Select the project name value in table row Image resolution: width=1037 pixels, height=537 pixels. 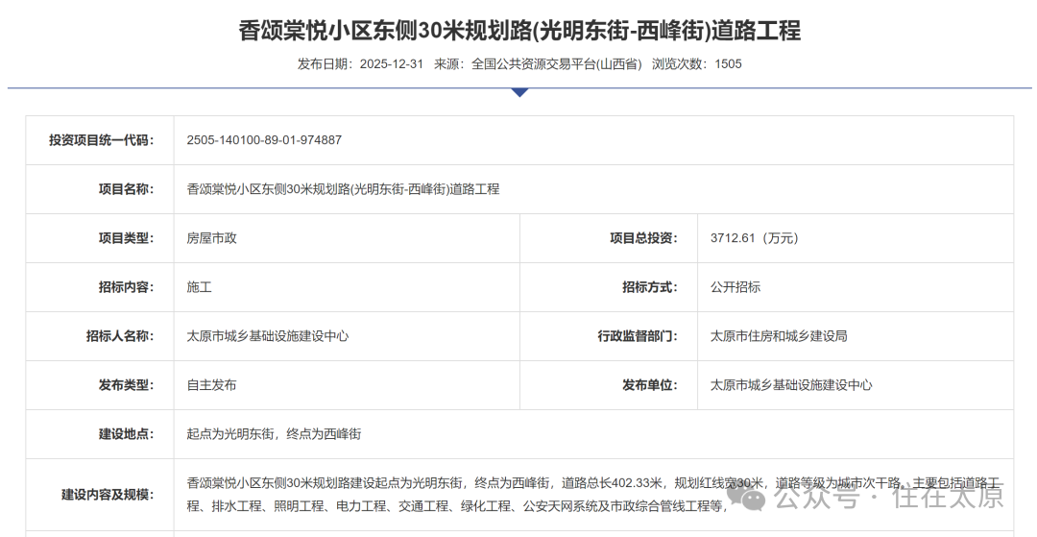point(343,189)
